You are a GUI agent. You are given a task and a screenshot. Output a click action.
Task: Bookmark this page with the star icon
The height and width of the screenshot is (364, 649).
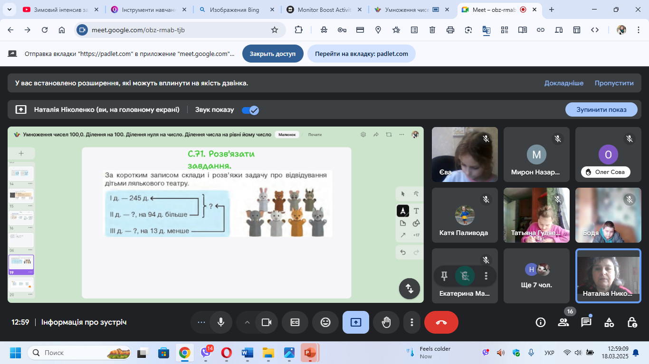click(275, 30)
